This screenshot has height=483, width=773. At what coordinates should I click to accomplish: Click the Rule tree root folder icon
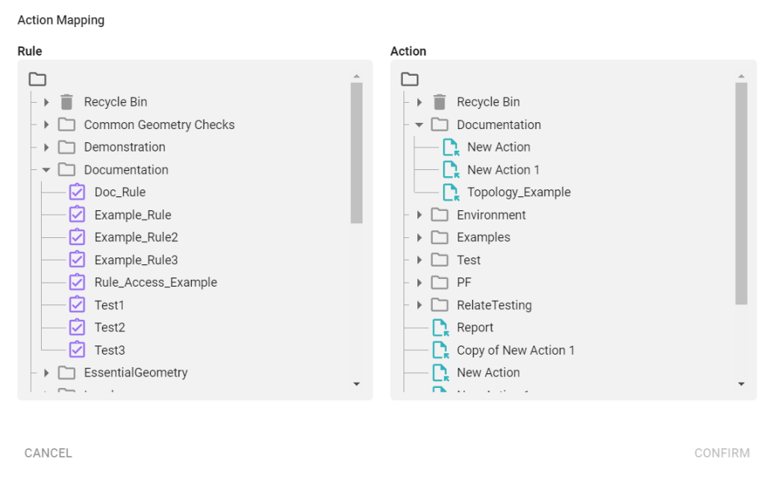[x=37, y=79]
